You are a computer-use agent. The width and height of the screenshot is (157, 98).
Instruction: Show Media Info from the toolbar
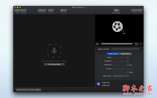tap(51, 10)
